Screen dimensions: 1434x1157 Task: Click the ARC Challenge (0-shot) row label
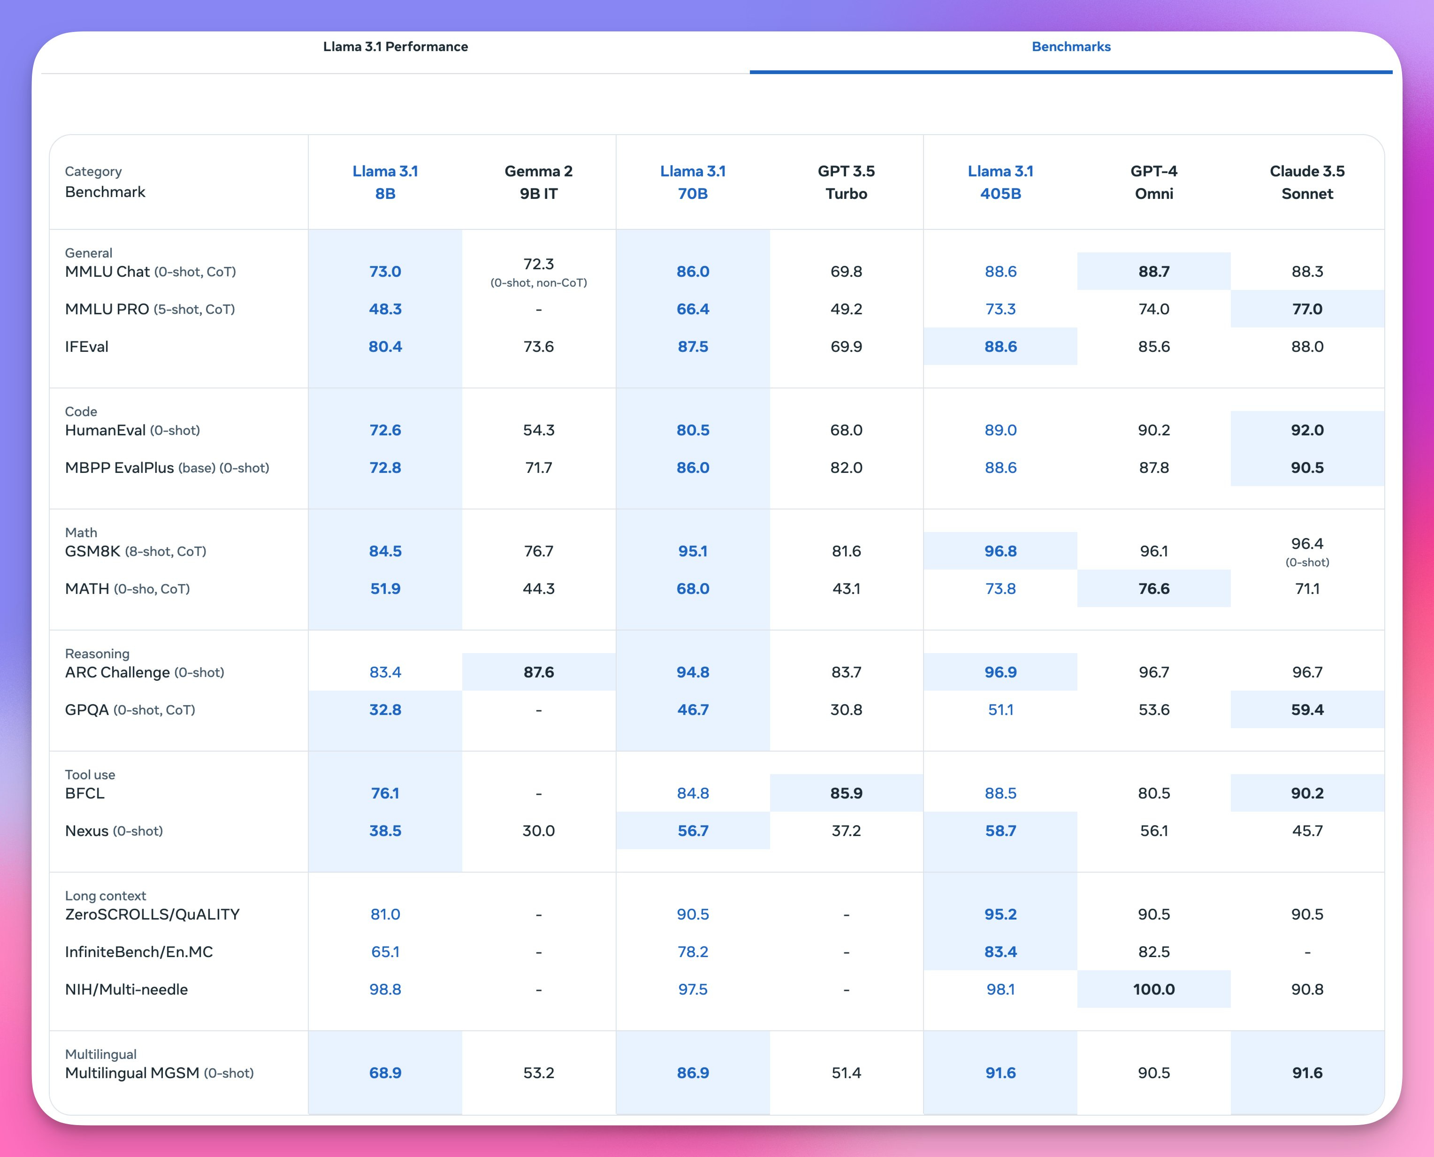pyautogui.click(x=145, y=672)
